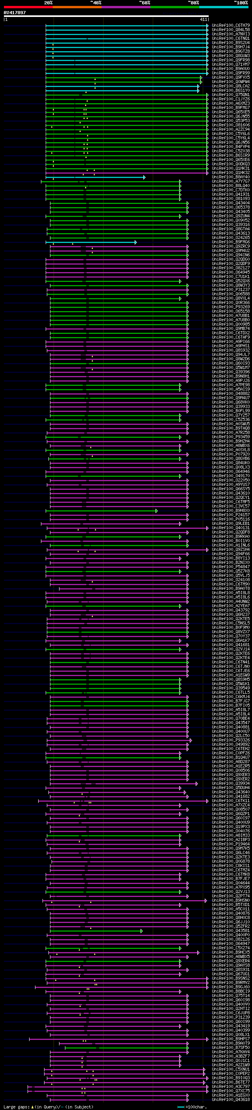The image size is (252, 1110).
Task: Select label UniRef100_A6XMZ3
Action: [x=230, y=104]
